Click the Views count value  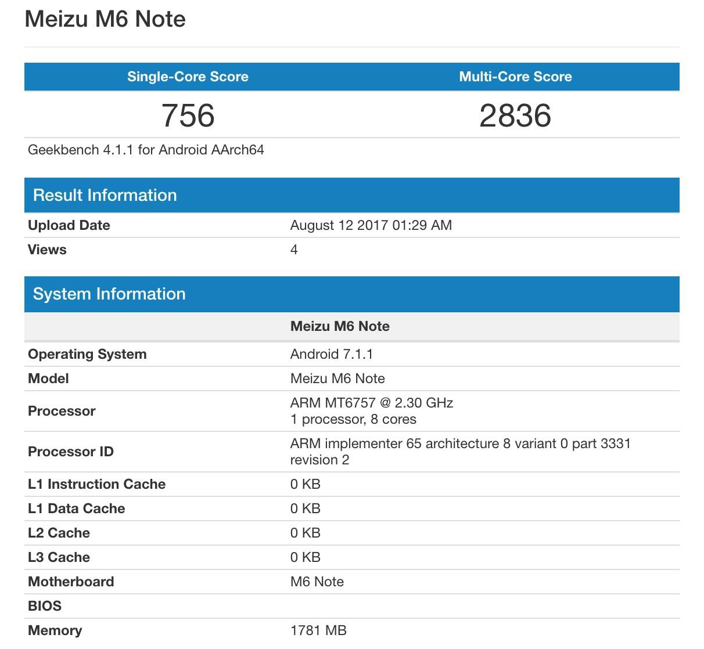click(293, 250)
